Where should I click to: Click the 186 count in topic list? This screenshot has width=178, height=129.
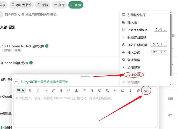[x=170, y=99]
